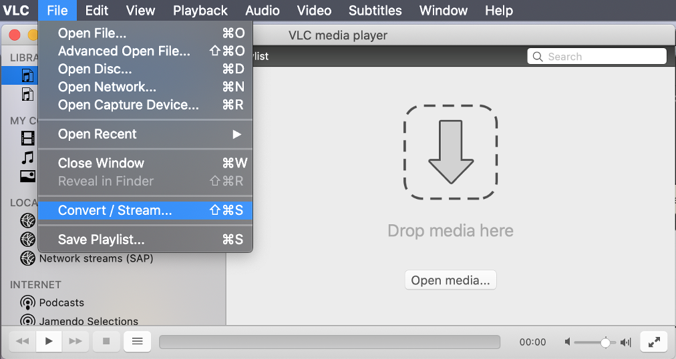Click the picture icon in the sidebar
Screen dimensions: 676x359
tap(27, 176)
